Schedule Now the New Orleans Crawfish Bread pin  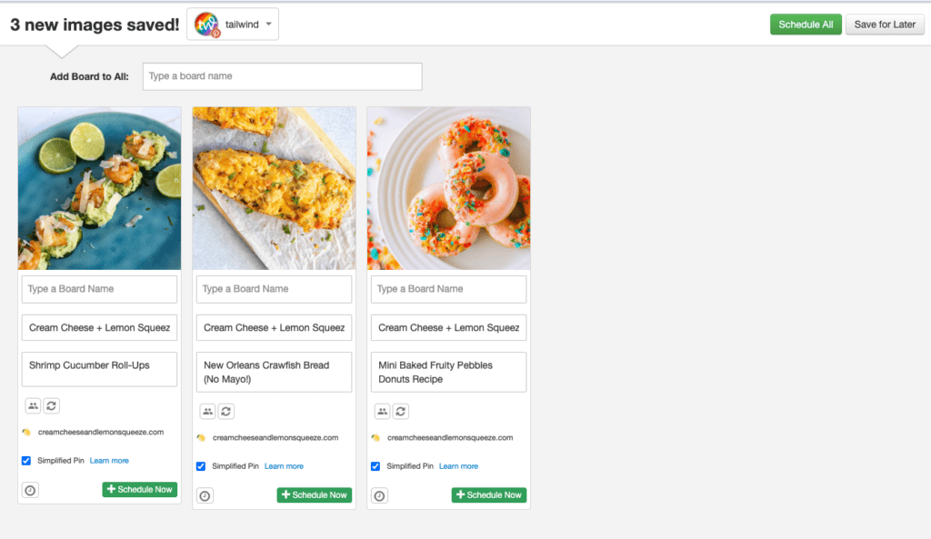314,495
